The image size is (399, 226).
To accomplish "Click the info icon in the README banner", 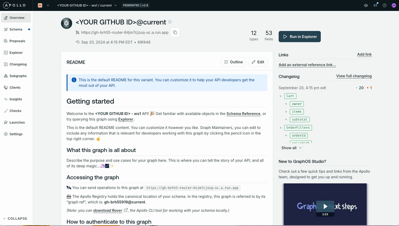I will pyautogui.click(x=74, y=80).
